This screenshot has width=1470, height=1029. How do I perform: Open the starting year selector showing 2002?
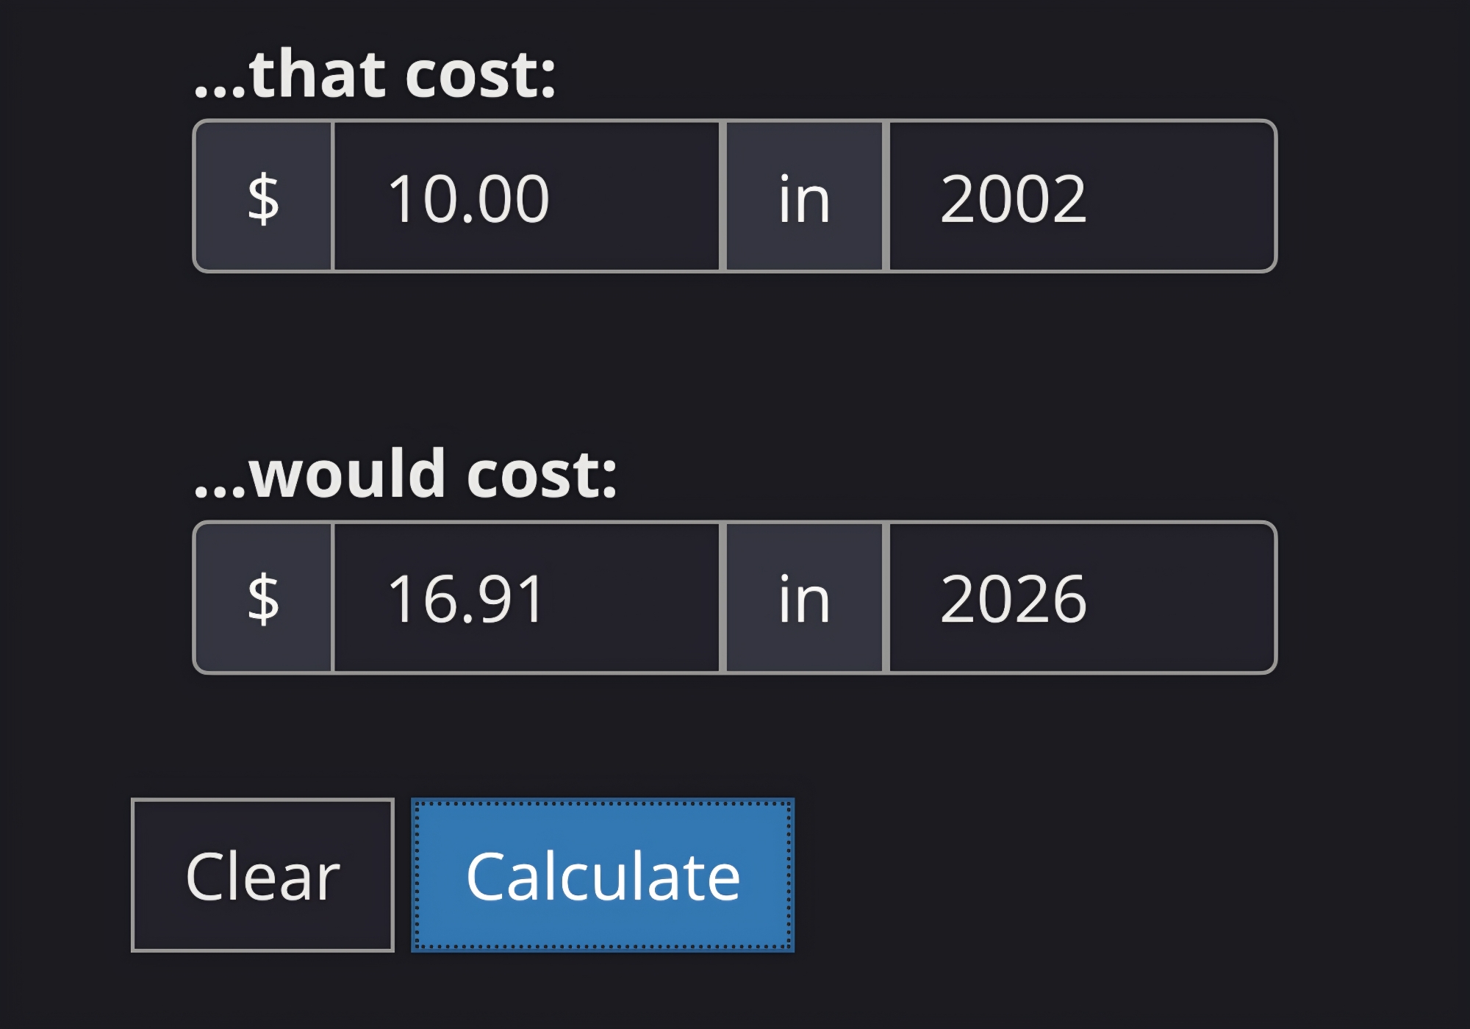pyautogui.click(x=1082, y=197)
